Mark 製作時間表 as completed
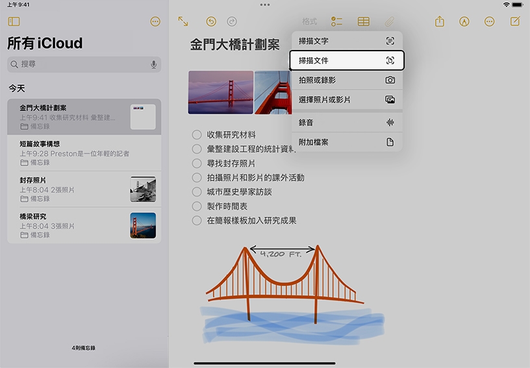Viewport: 530px width, 368px height. (197, 206)
